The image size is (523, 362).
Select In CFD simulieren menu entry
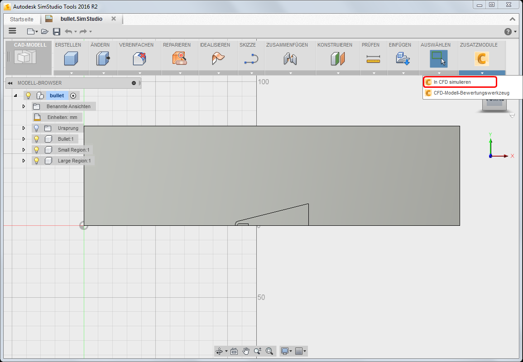[x=461, y=82]
